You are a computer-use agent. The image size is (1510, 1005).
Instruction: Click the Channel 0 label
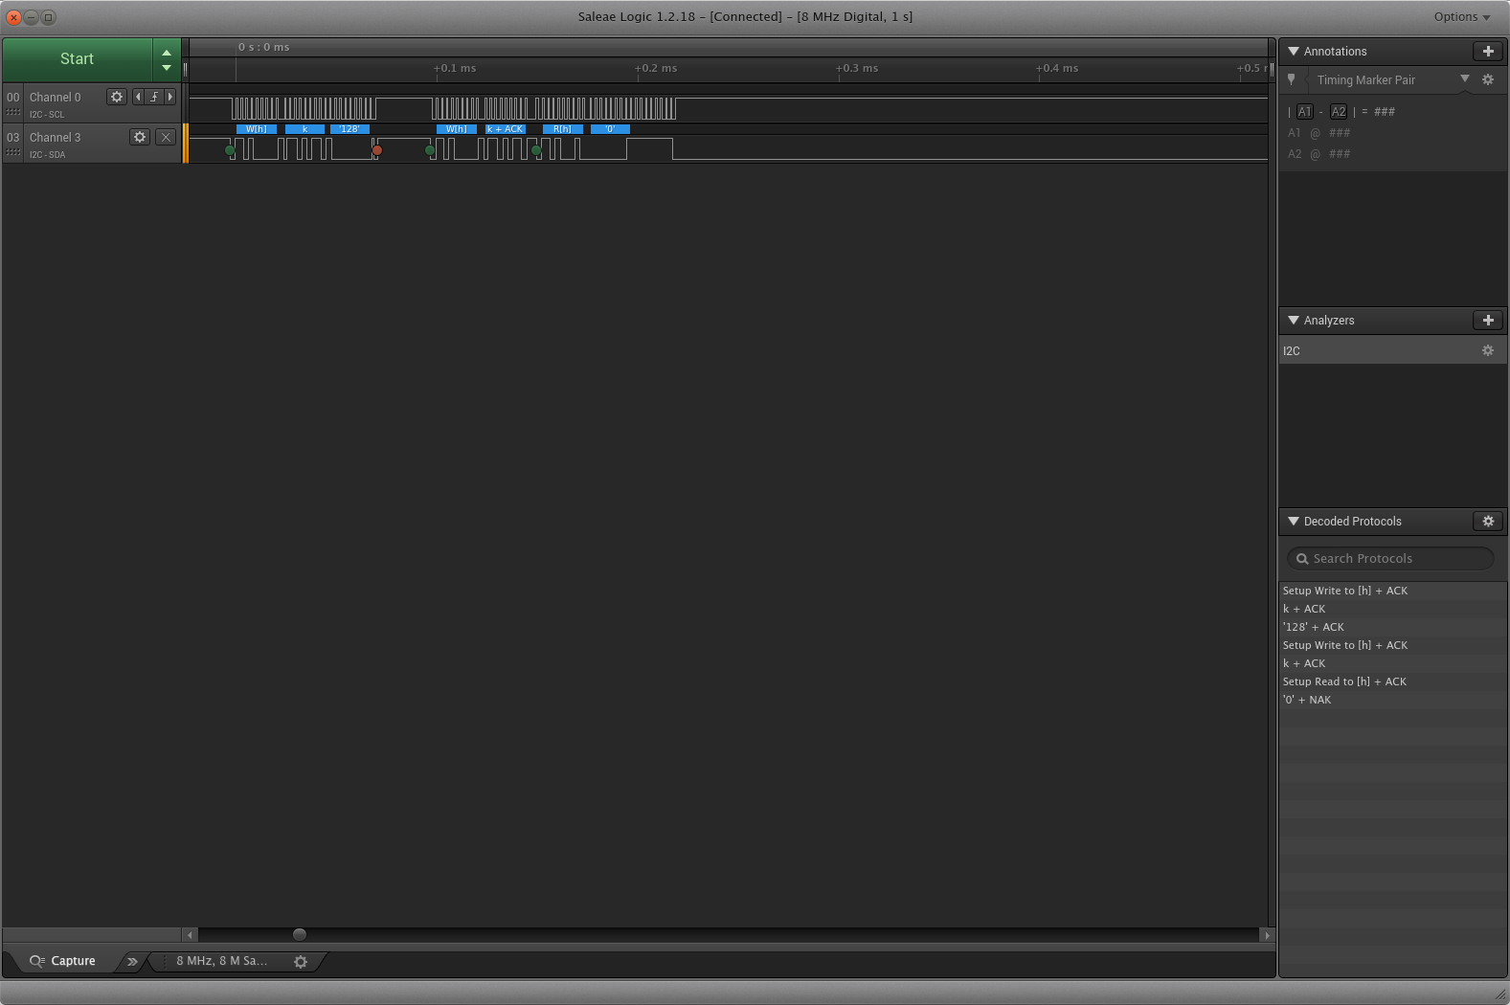(55, 98)
